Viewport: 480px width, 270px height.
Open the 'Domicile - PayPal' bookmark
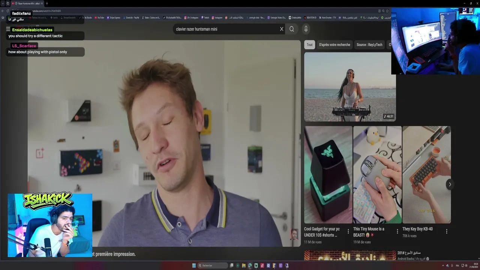pyautogui.click(x=131, y=18)
